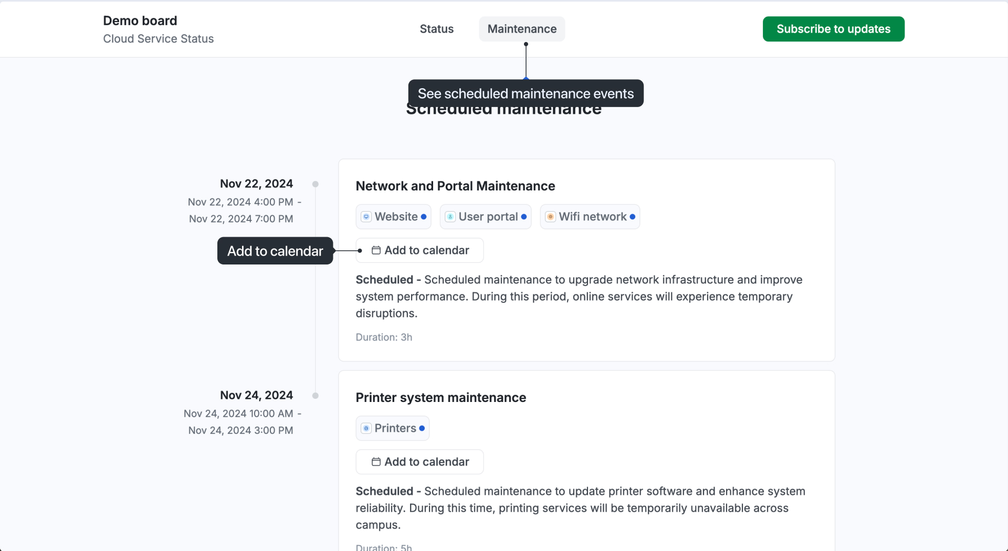This screenshot has width=1008, height=551.
Task: Open Printer system maintenance heading
Action: click(441, 397)
